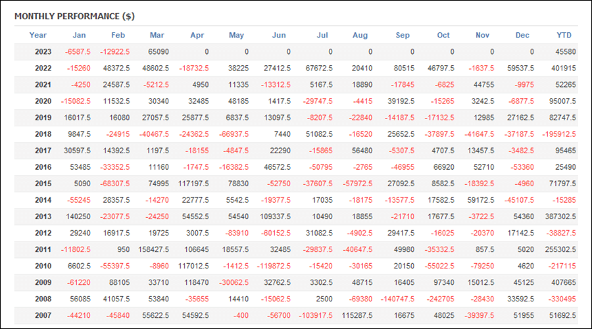Click the 2013 Jan value 140250

pyautogui.click(x=78, y=216)
